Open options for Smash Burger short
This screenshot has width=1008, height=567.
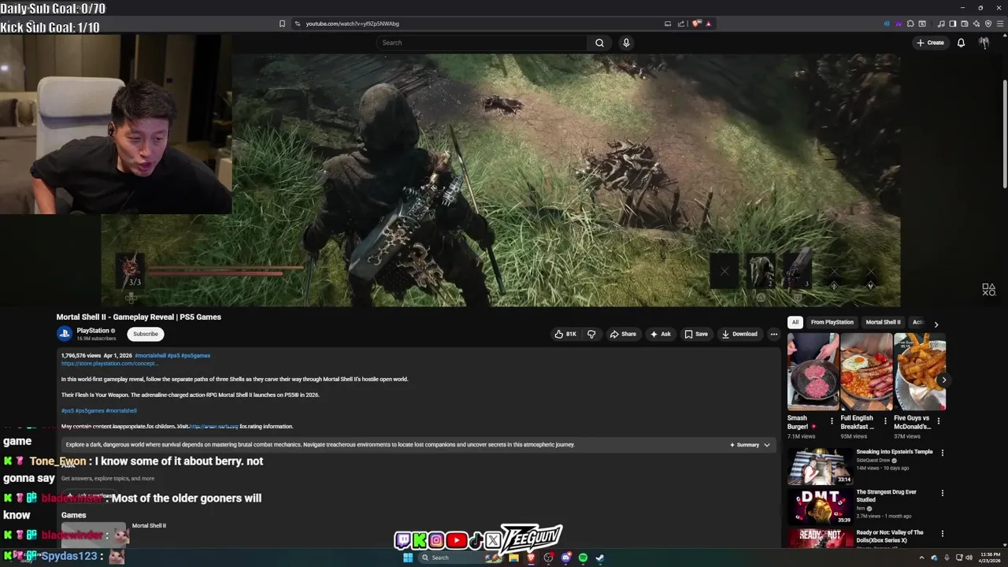(x=832, y=421)
